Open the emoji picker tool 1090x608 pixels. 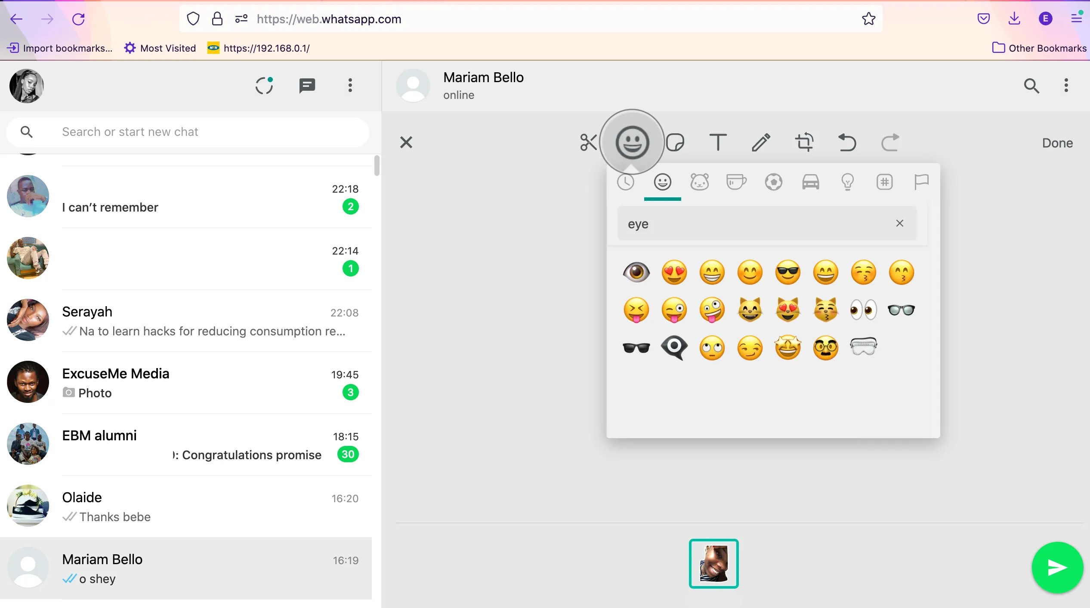click(x=632, y=142)
